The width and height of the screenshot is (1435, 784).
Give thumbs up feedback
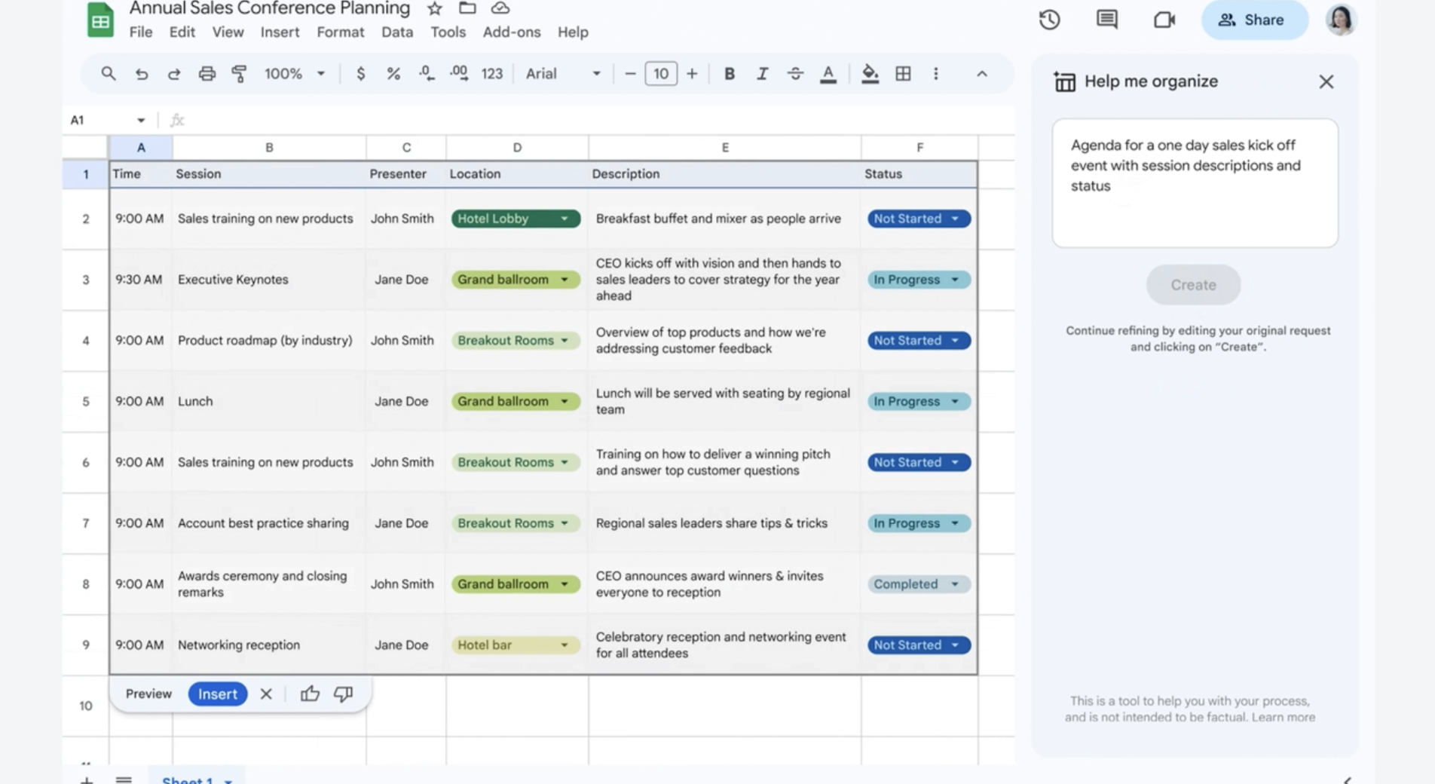pyautogui.click(x=310, y=694)
